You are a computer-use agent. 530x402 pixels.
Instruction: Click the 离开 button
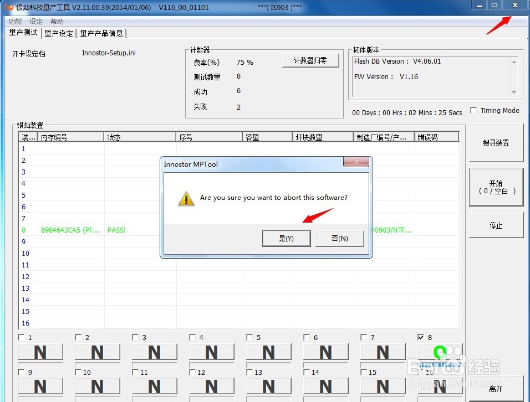pos(496,389)
